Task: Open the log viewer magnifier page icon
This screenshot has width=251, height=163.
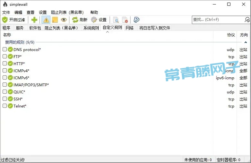Action: pos(116,20)
